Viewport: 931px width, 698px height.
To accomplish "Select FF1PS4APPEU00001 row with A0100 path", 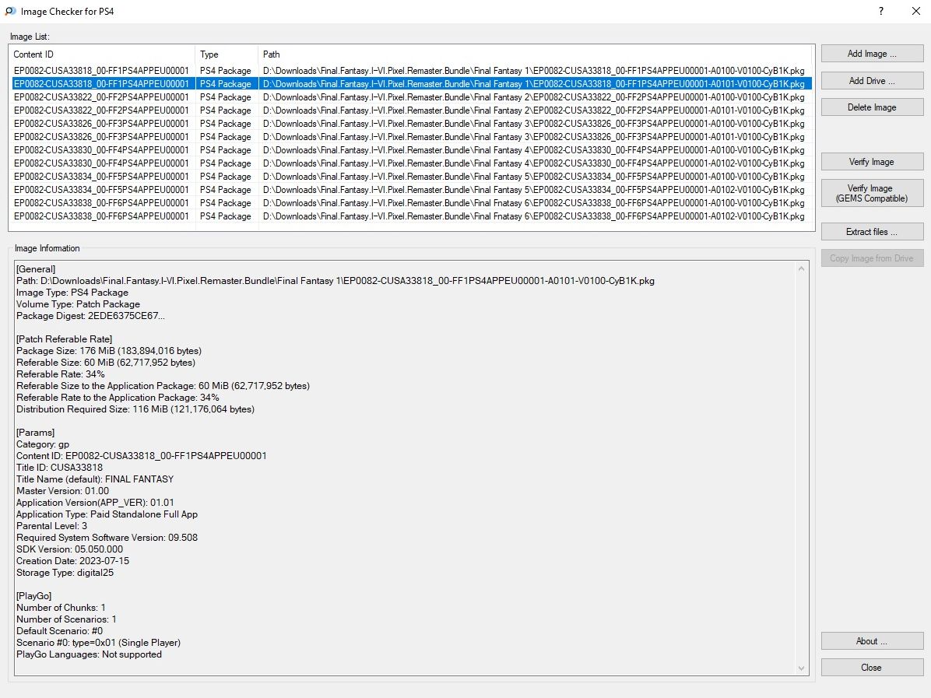I will pos(411,71).
